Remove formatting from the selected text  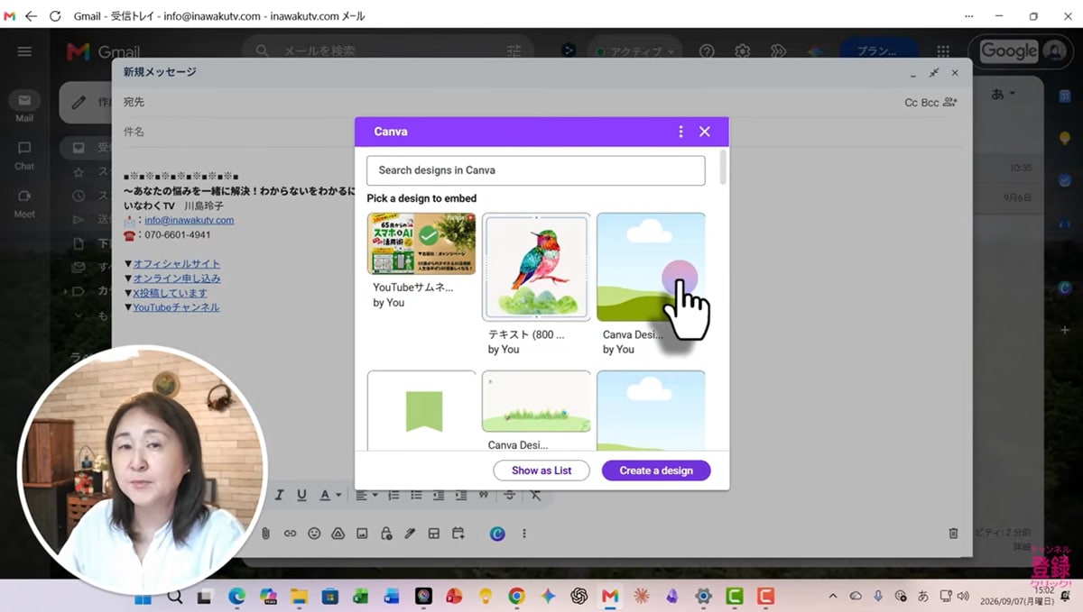click(535, 495)
